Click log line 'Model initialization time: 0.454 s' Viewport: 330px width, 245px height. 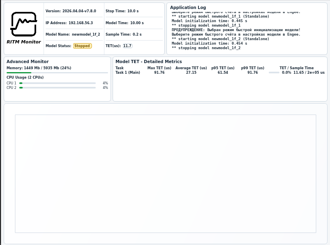point(210,43)
